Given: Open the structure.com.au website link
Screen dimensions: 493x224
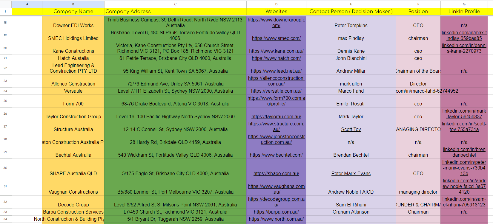Looking at the screenshot, I should [x=276, y=127].
